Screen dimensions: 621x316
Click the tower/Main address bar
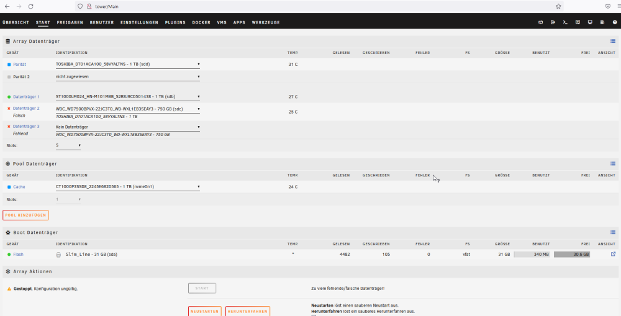(319, 6)
